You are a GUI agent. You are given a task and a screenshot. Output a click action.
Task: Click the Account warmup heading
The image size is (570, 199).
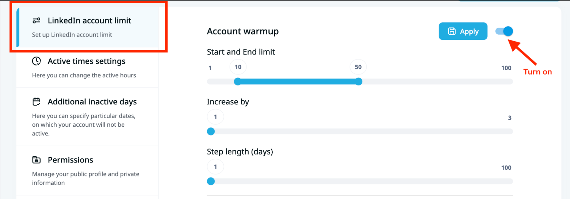coord(243,31)
